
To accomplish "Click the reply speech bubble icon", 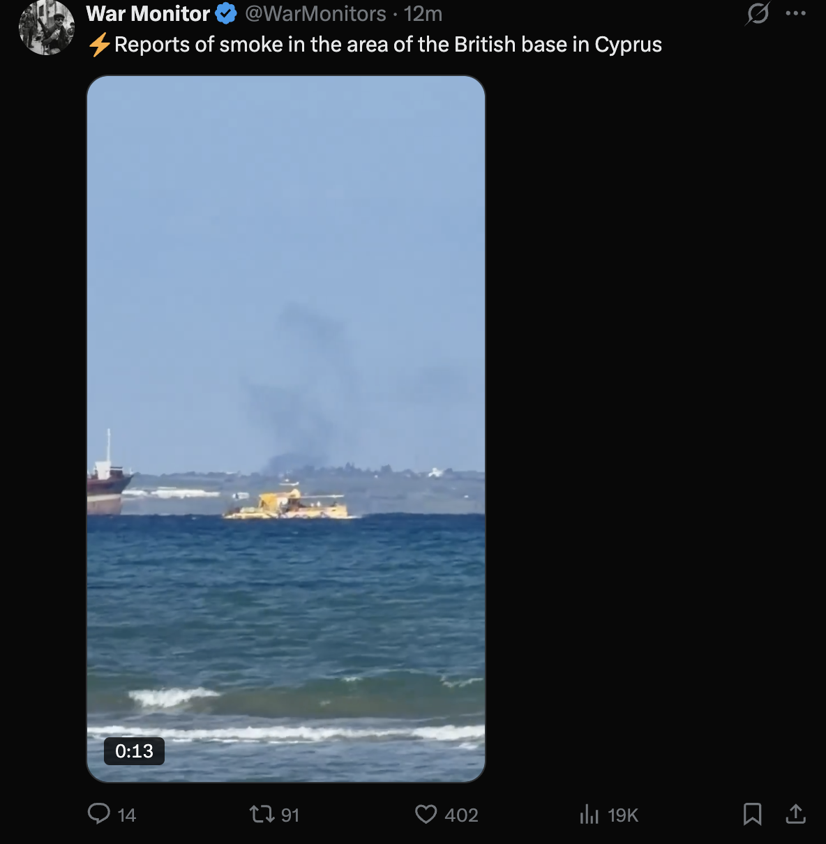I will click(x=99, y=814).
